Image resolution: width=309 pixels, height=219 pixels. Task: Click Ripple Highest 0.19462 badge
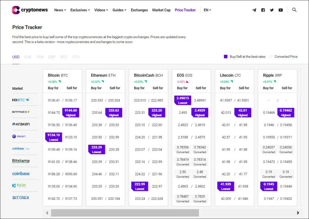pyautogui.click(x=286, y=113)
